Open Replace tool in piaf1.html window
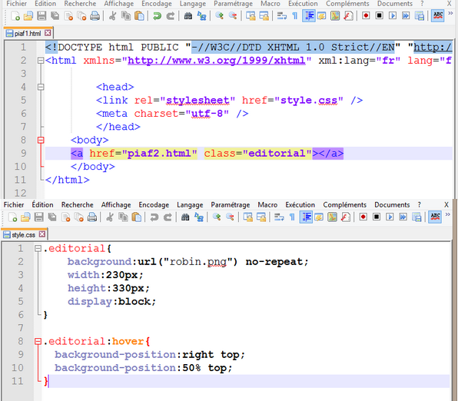 201,16
